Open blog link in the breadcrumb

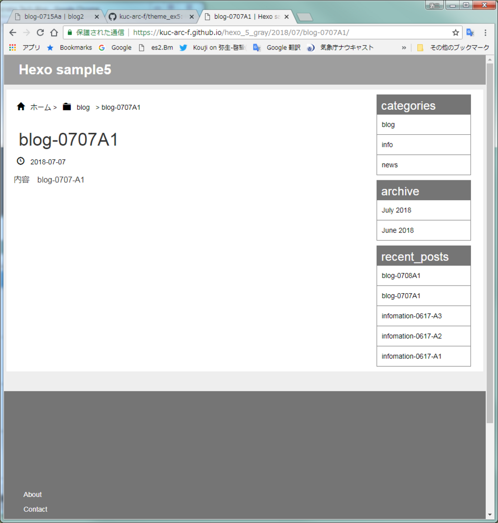click(83, 107)
